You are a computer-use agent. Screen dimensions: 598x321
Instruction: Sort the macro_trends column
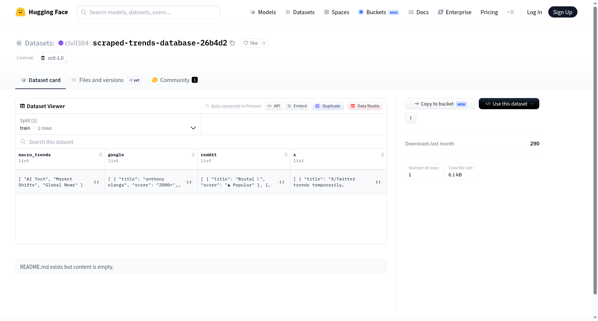(x=101, y=155)
